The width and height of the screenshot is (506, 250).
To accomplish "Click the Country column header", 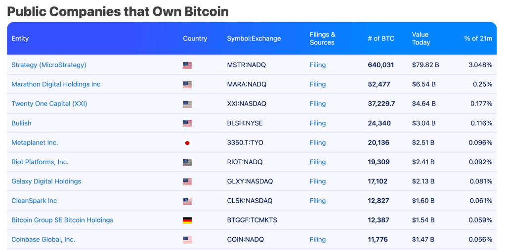I will [195, 38].
